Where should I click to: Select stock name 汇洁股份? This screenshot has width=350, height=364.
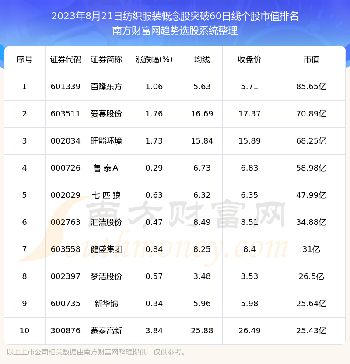pos(106,222)
